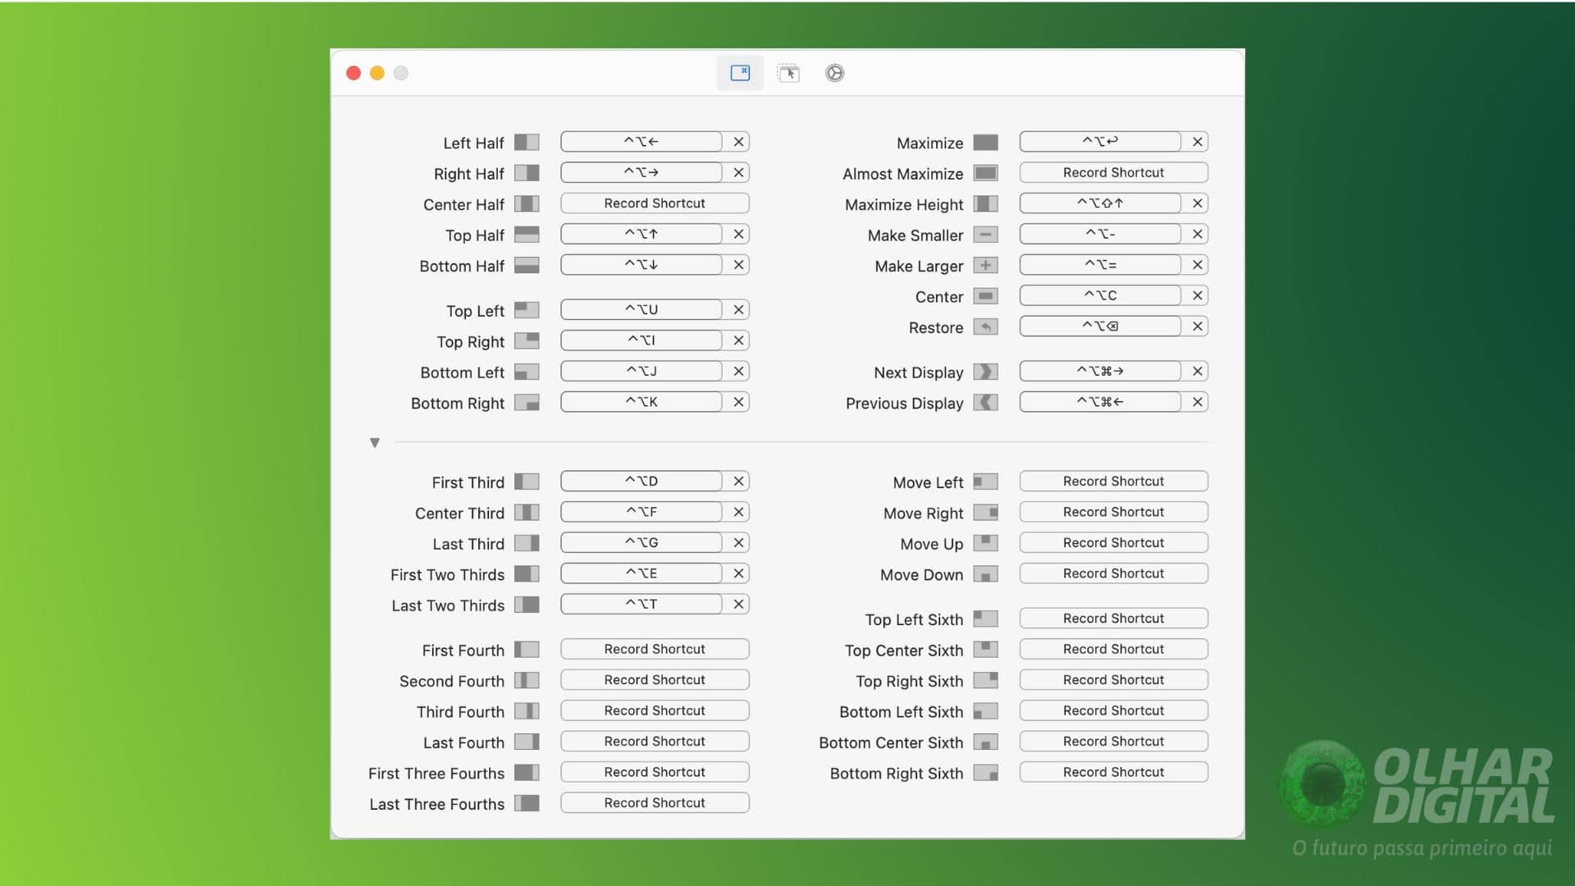Click the Next Display arrow icon
1575x886 pixels.
[985, 372]
